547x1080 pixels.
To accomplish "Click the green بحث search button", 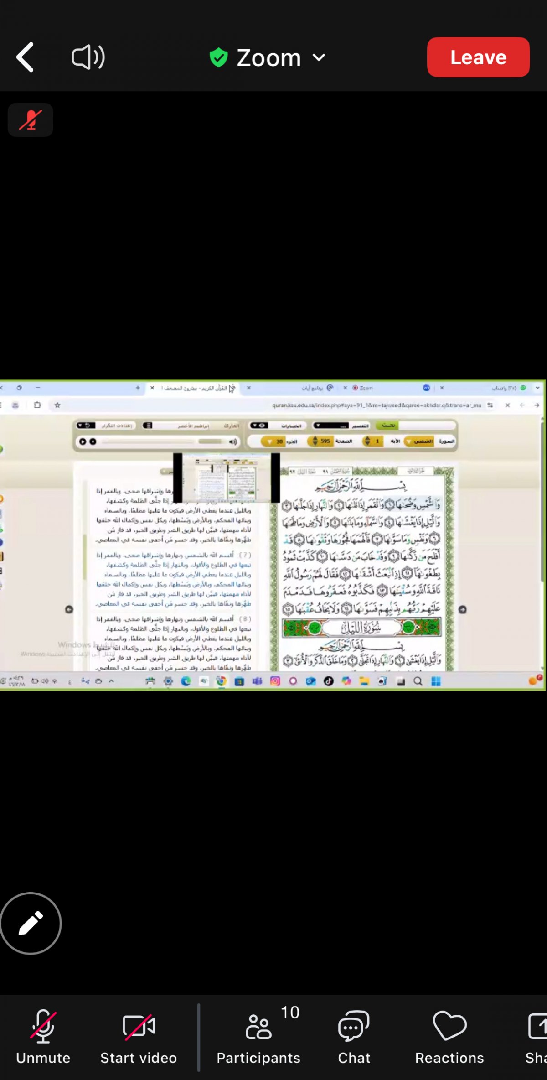I will 387,425.
